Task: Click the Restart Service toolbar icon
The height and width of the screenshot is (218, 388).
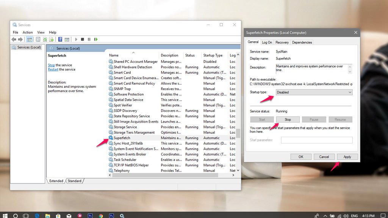Action: coord(96,39)
